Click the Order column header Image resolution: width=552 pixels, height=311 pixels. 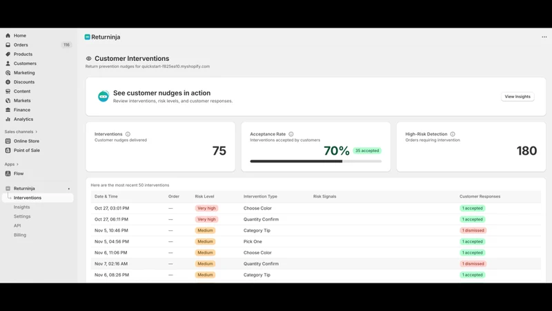pos(174,196)
